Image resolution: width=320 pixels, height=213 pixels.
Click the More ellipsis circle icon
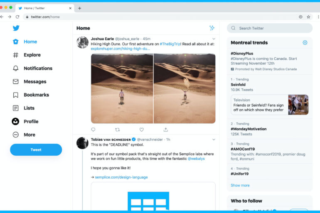(x=15, y=135)
